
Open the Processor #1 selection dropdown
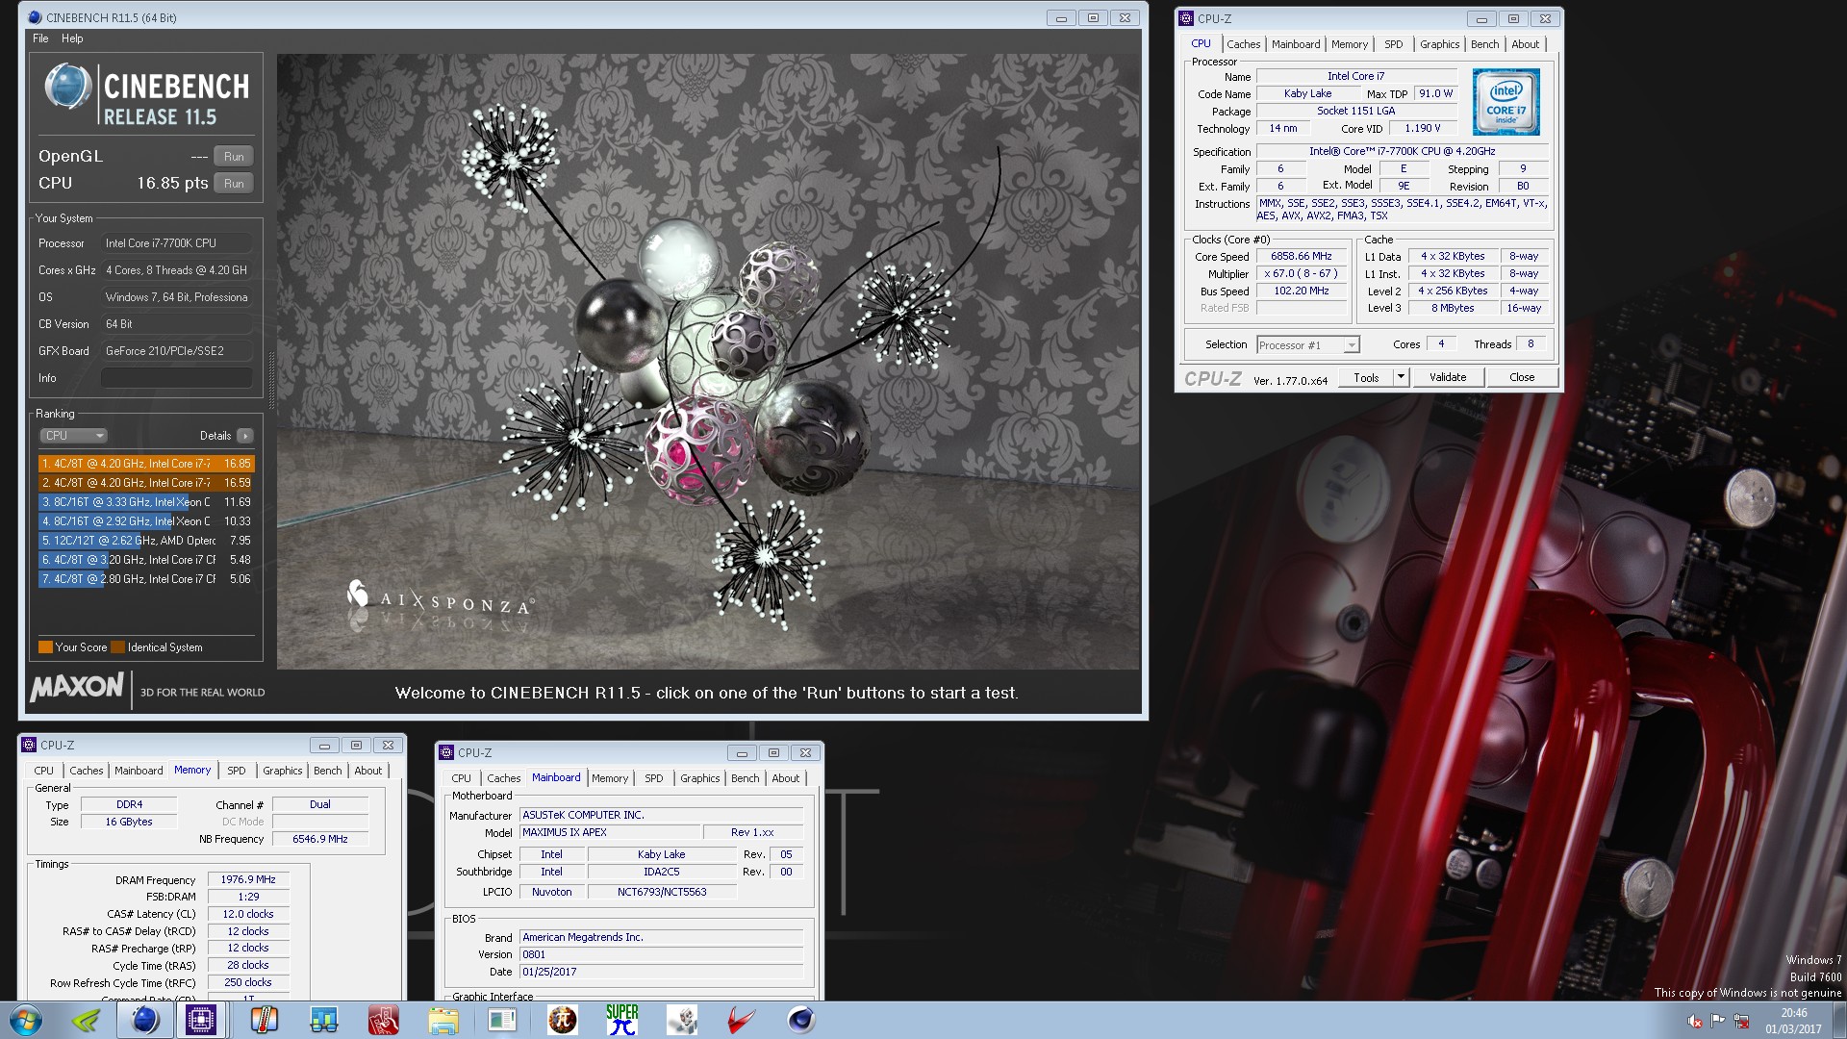1307,344
